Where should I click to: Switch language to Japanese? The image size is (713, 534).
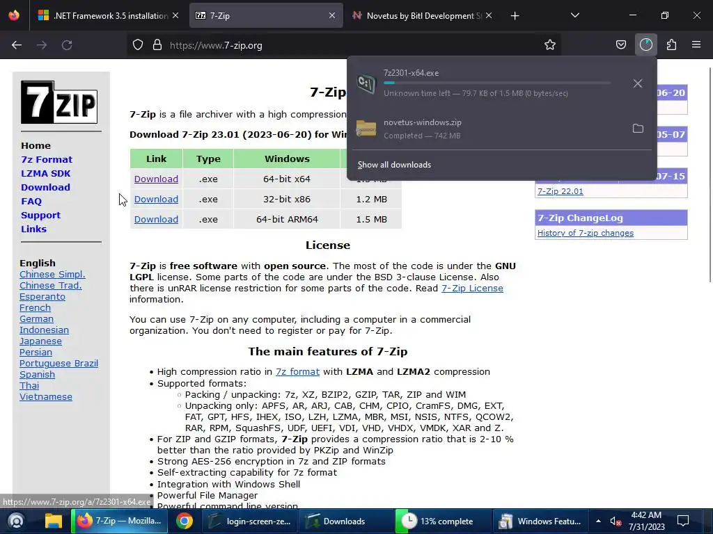pos(40,341)
